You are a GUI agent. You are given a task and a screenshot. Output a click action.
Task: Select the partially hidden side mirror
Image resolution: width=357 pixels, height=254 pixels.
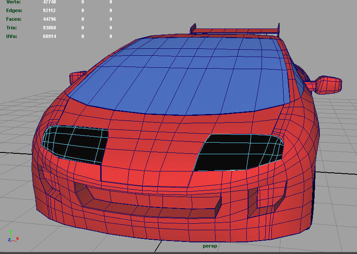77,77
